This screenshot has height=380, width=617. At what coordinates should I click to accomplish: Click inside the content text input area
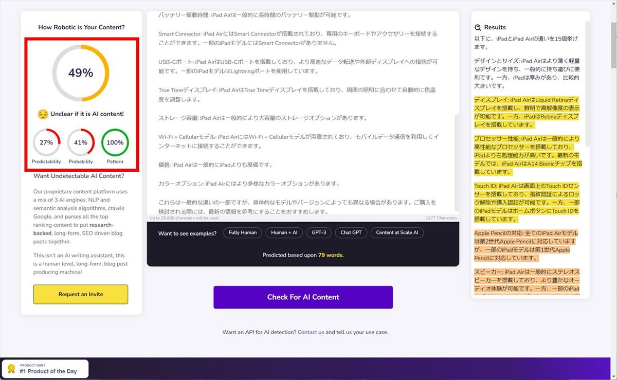click(x=302, y=113)
